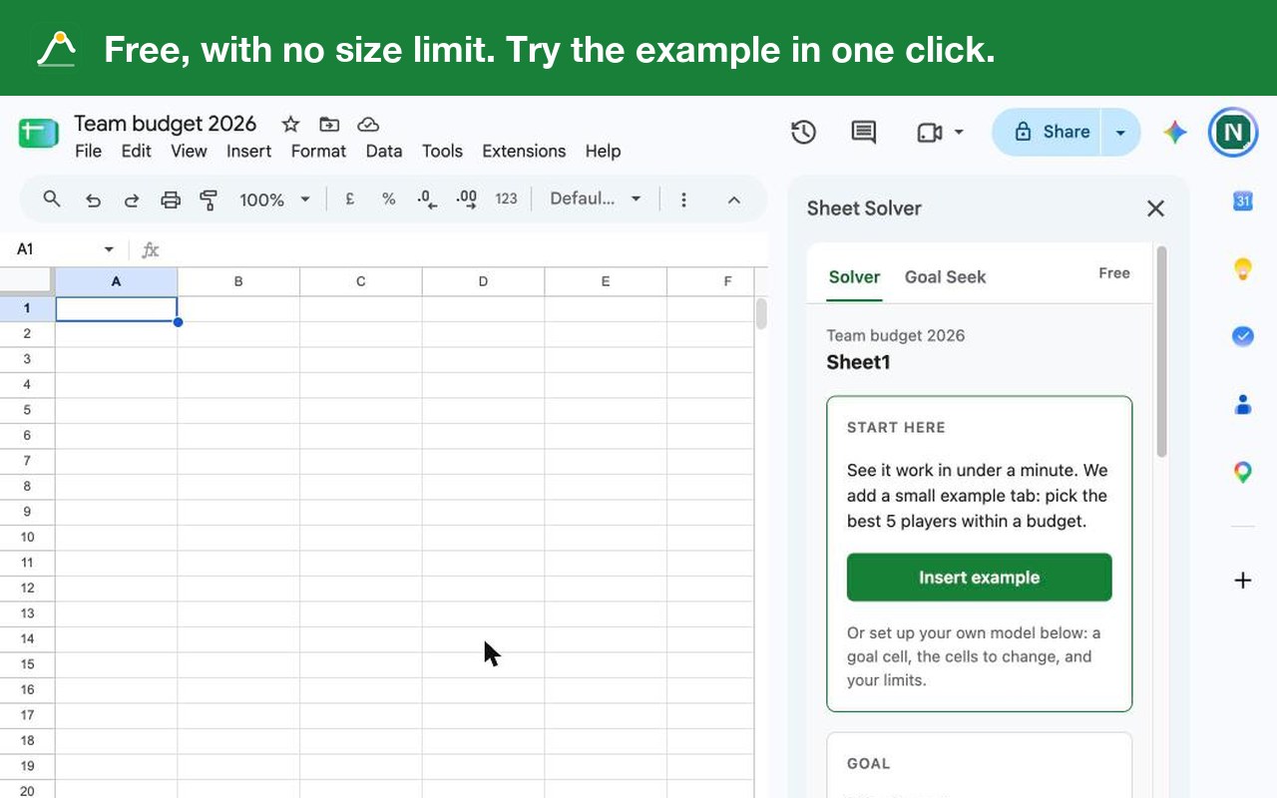
Task: Close the Sheet Solver panel
Action: (x=1156, y=208)
